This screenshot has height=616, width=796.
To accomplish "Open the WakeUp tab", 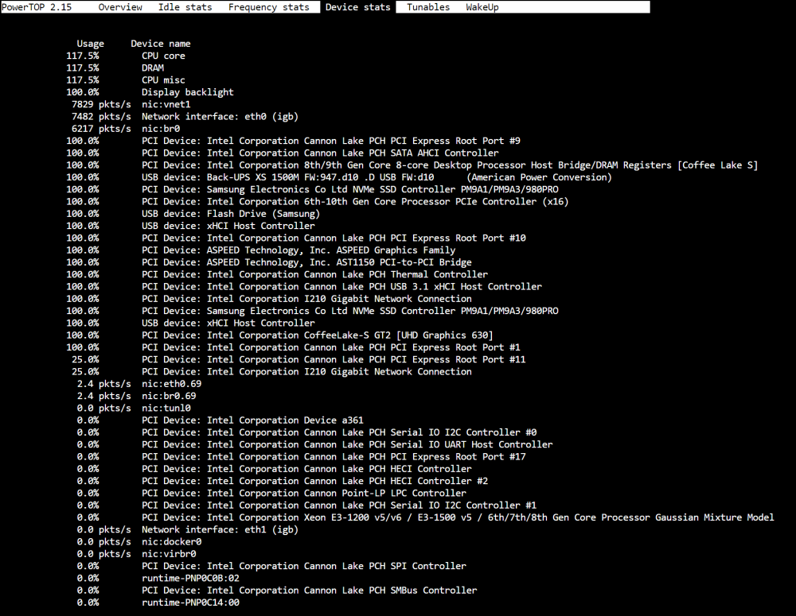I will click(x=482, y=7).
